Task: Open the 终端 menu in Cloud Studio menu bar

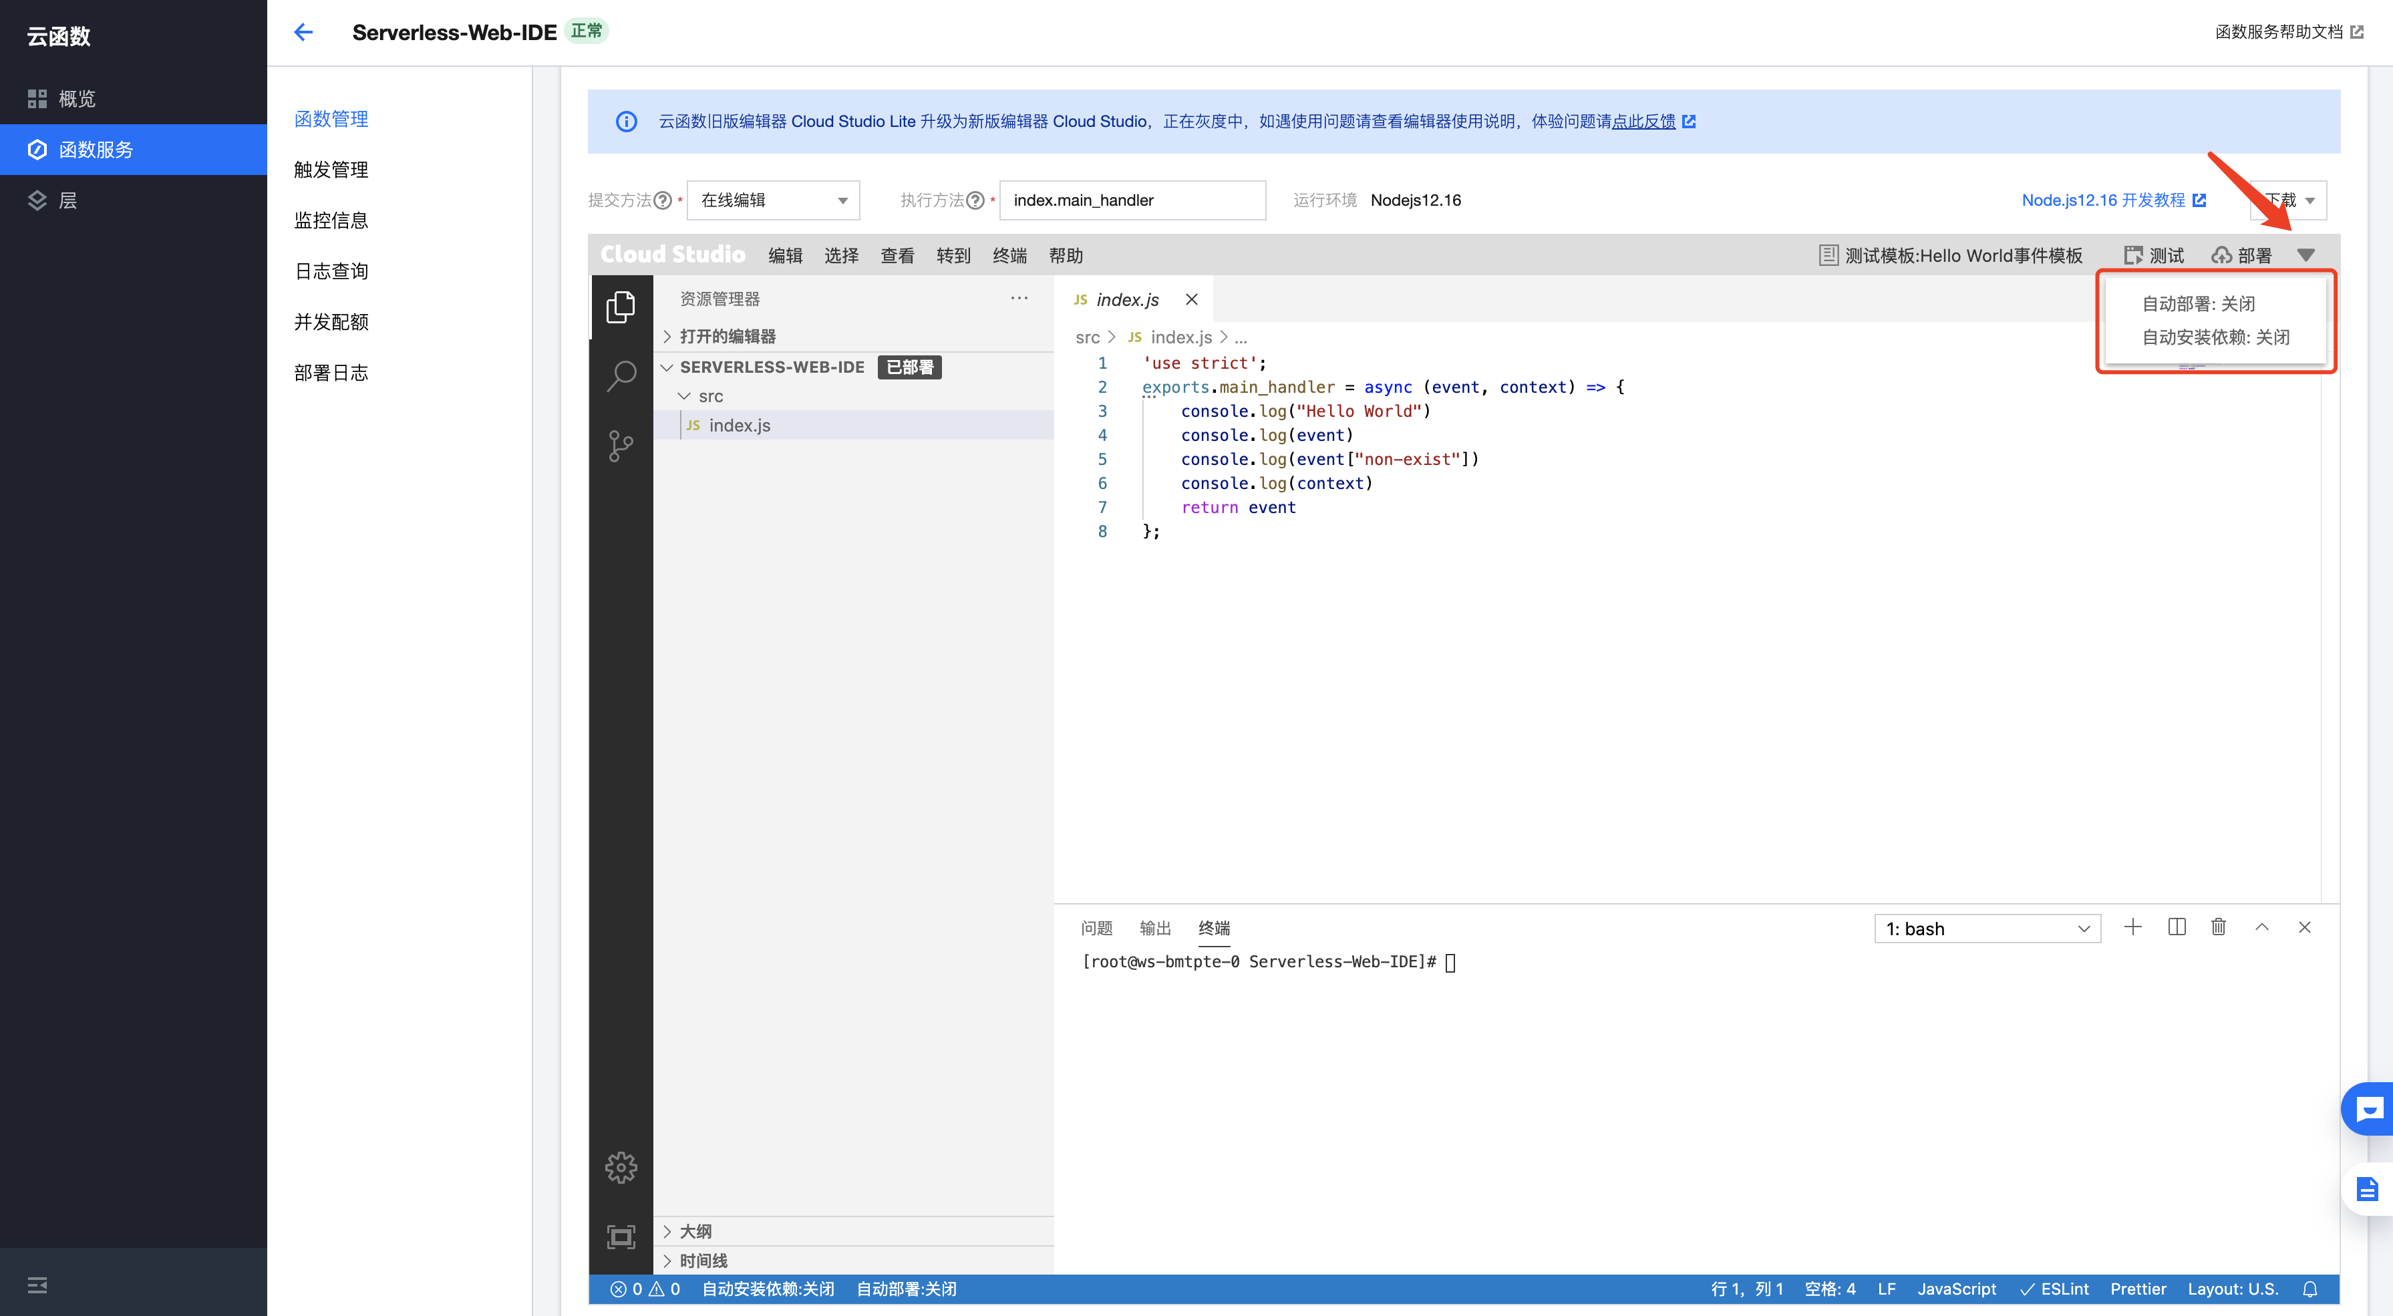Action: [x=1009, y=255]
